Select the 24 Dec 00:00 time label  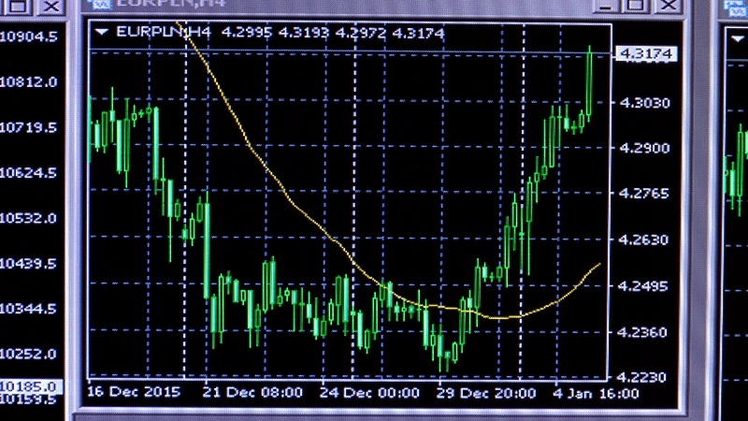coord(369,393)
